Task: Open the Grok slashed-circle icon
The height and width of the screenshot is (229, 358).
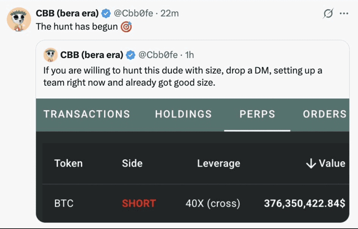Action: (x=328, y=14)
